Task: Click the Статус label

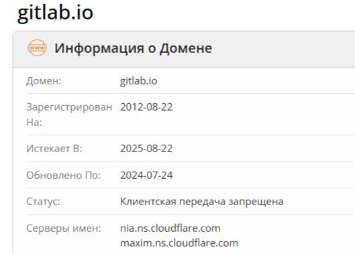Action: point(43,202)
